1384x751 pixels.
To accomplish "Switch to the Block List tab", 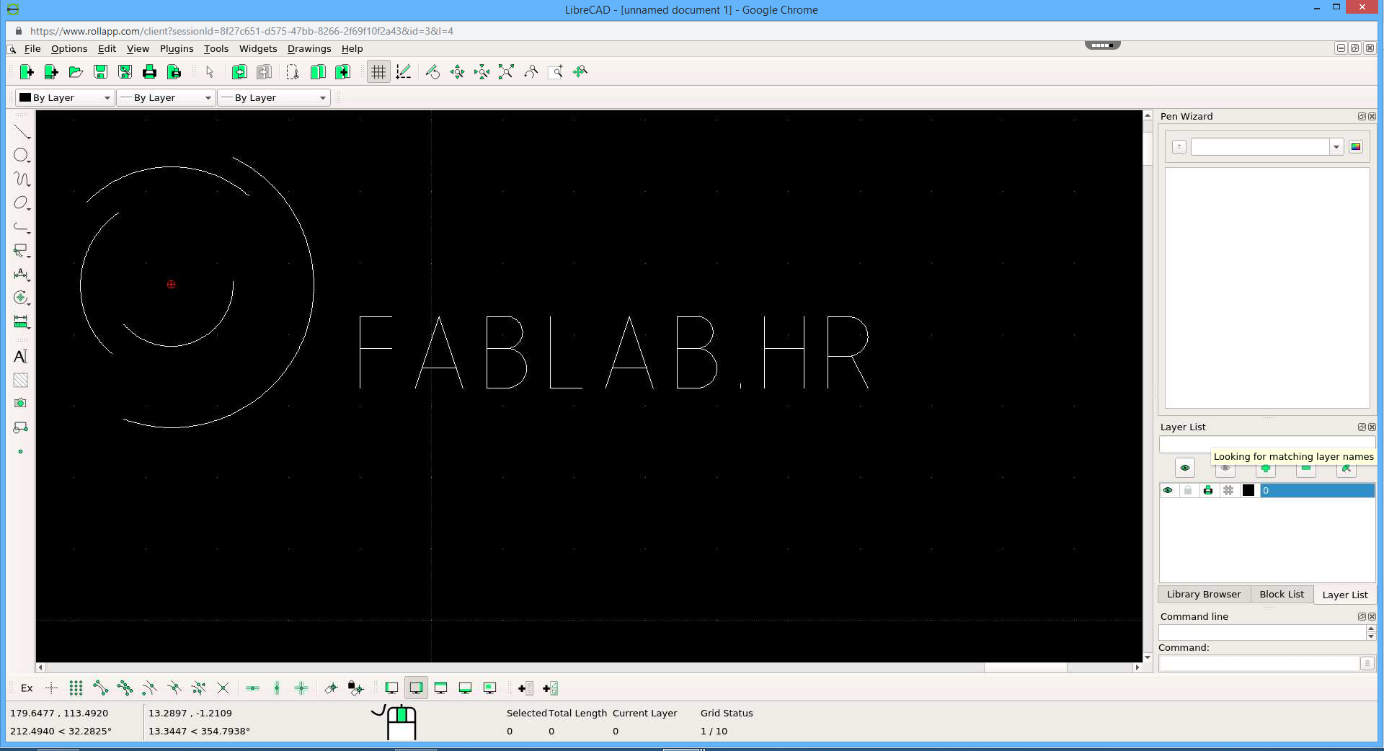I will (x=1281, y=594).
